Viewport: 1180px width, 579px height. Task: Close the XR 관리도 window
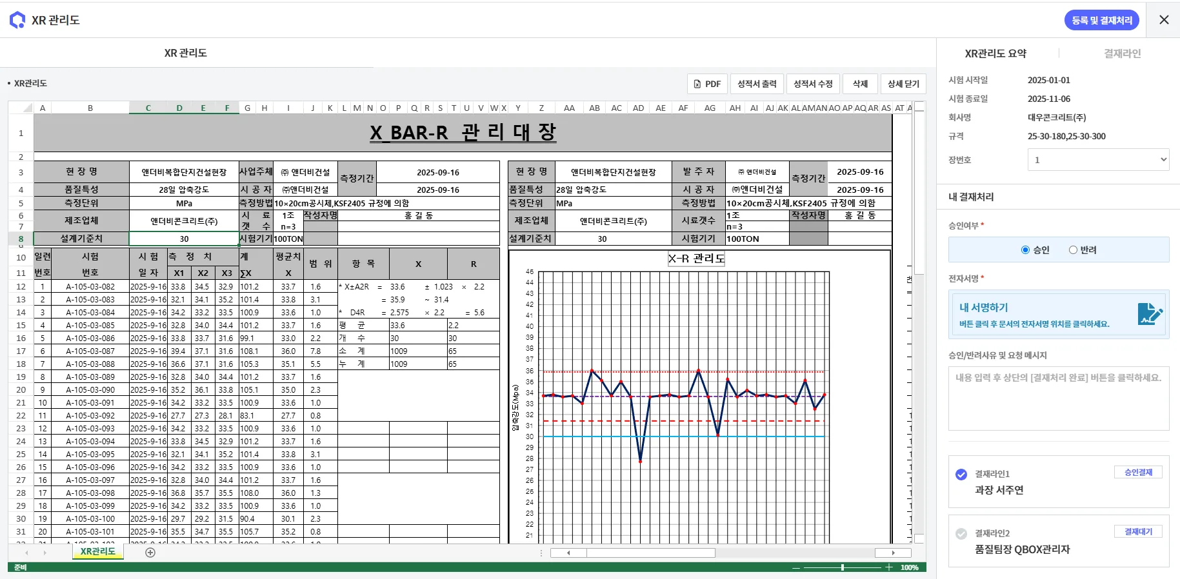[1164, 20]
